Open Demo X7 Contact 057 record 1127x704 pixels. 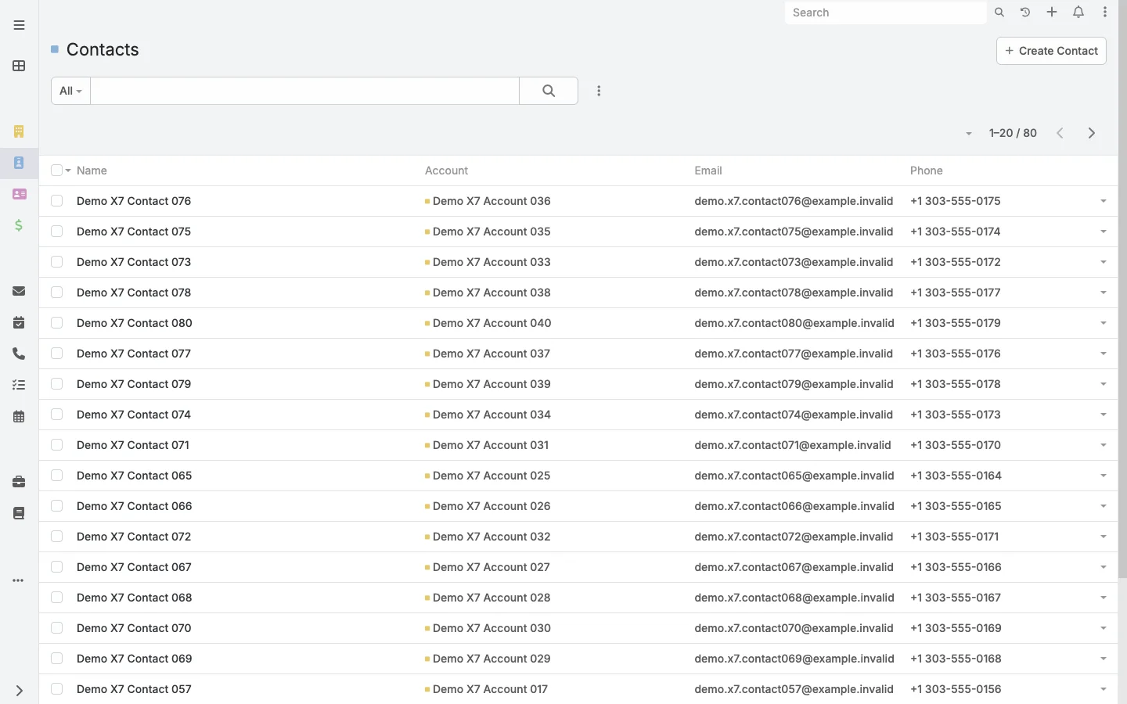coord(134,689)
